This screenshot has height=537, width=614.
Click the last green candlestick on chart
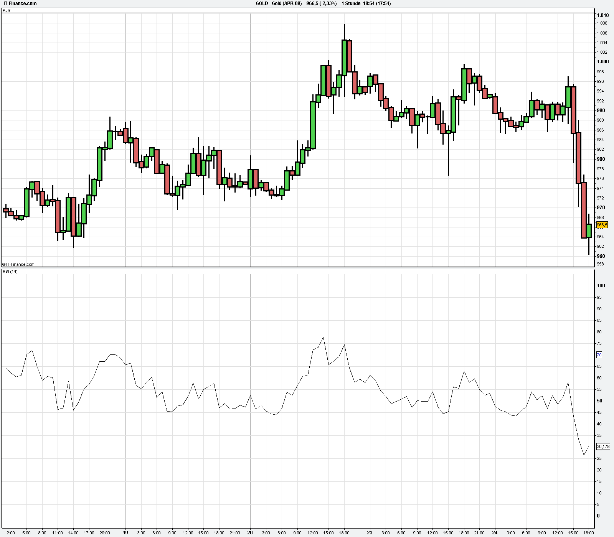coord(588,230)
